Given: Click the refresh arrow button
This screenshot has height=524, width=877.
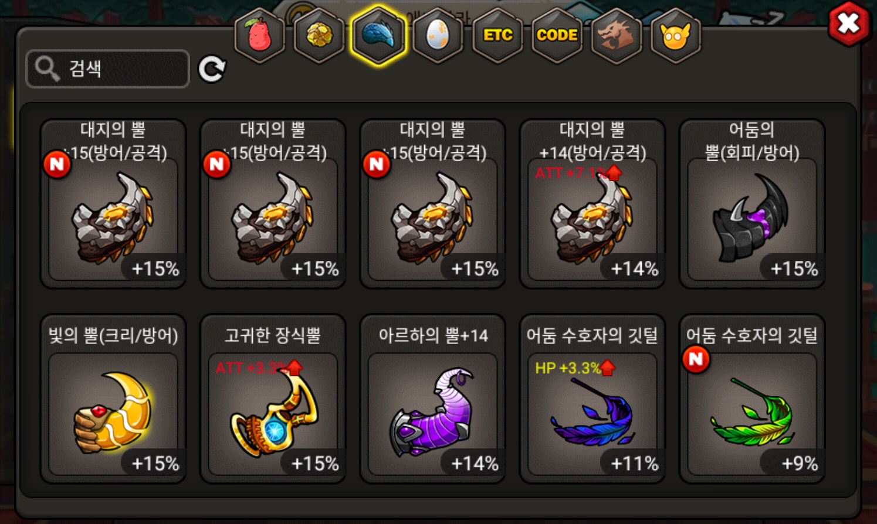Looking at the screenshot, I should point(212,69).
